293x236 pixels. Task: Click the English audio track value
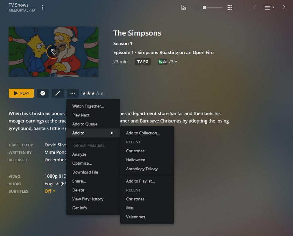56,183
